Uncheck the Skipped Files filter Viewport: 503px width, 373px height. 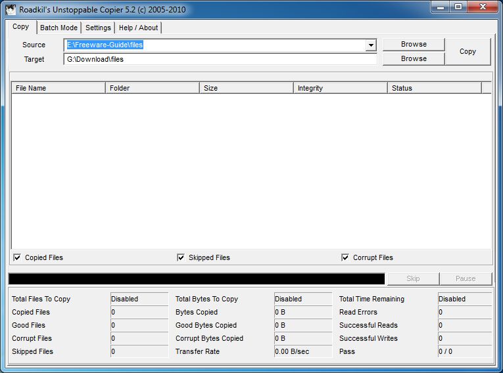[x=181, y=257]
